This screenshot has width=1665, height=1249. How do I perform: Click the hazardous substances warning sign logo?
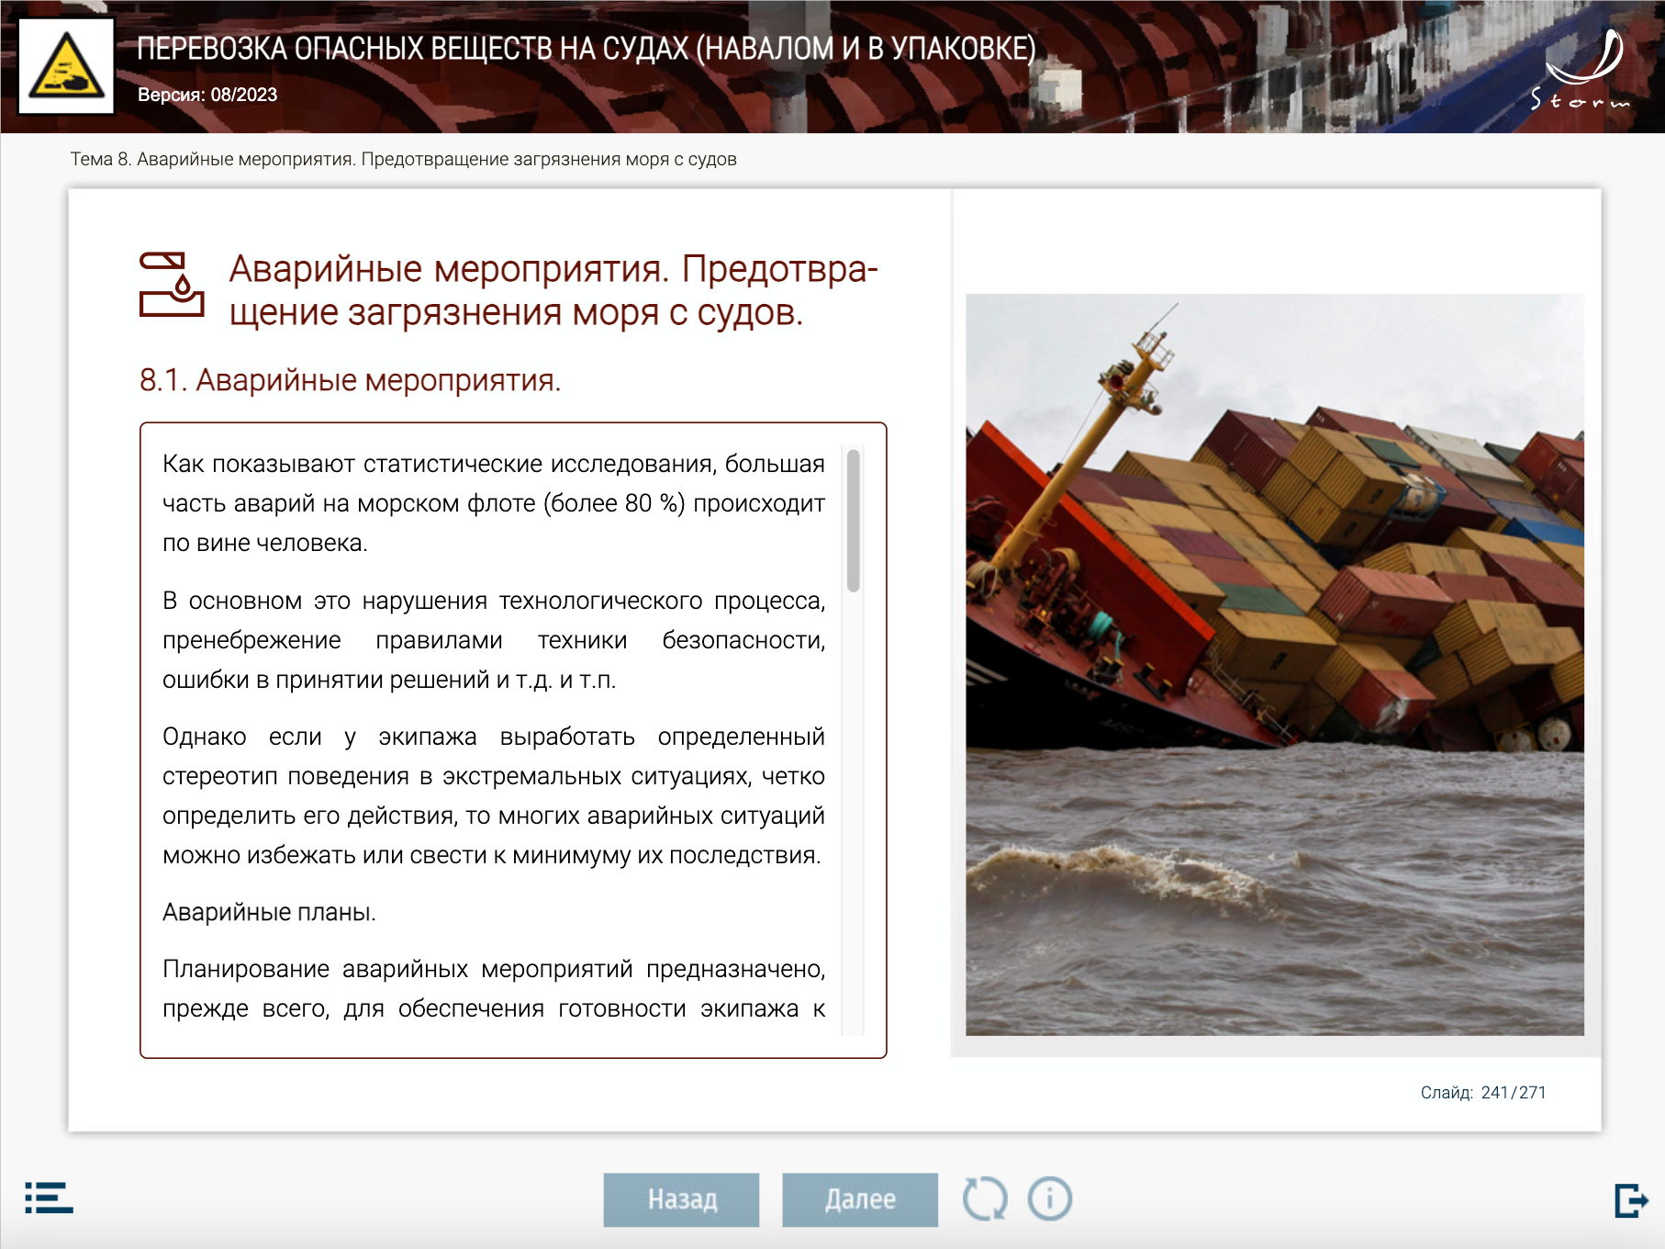67,66
